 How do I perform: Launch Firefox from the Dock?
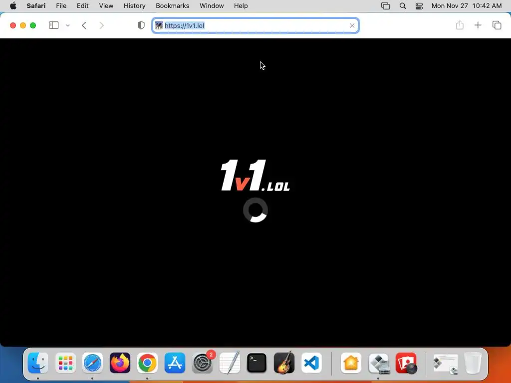[120, 363]
